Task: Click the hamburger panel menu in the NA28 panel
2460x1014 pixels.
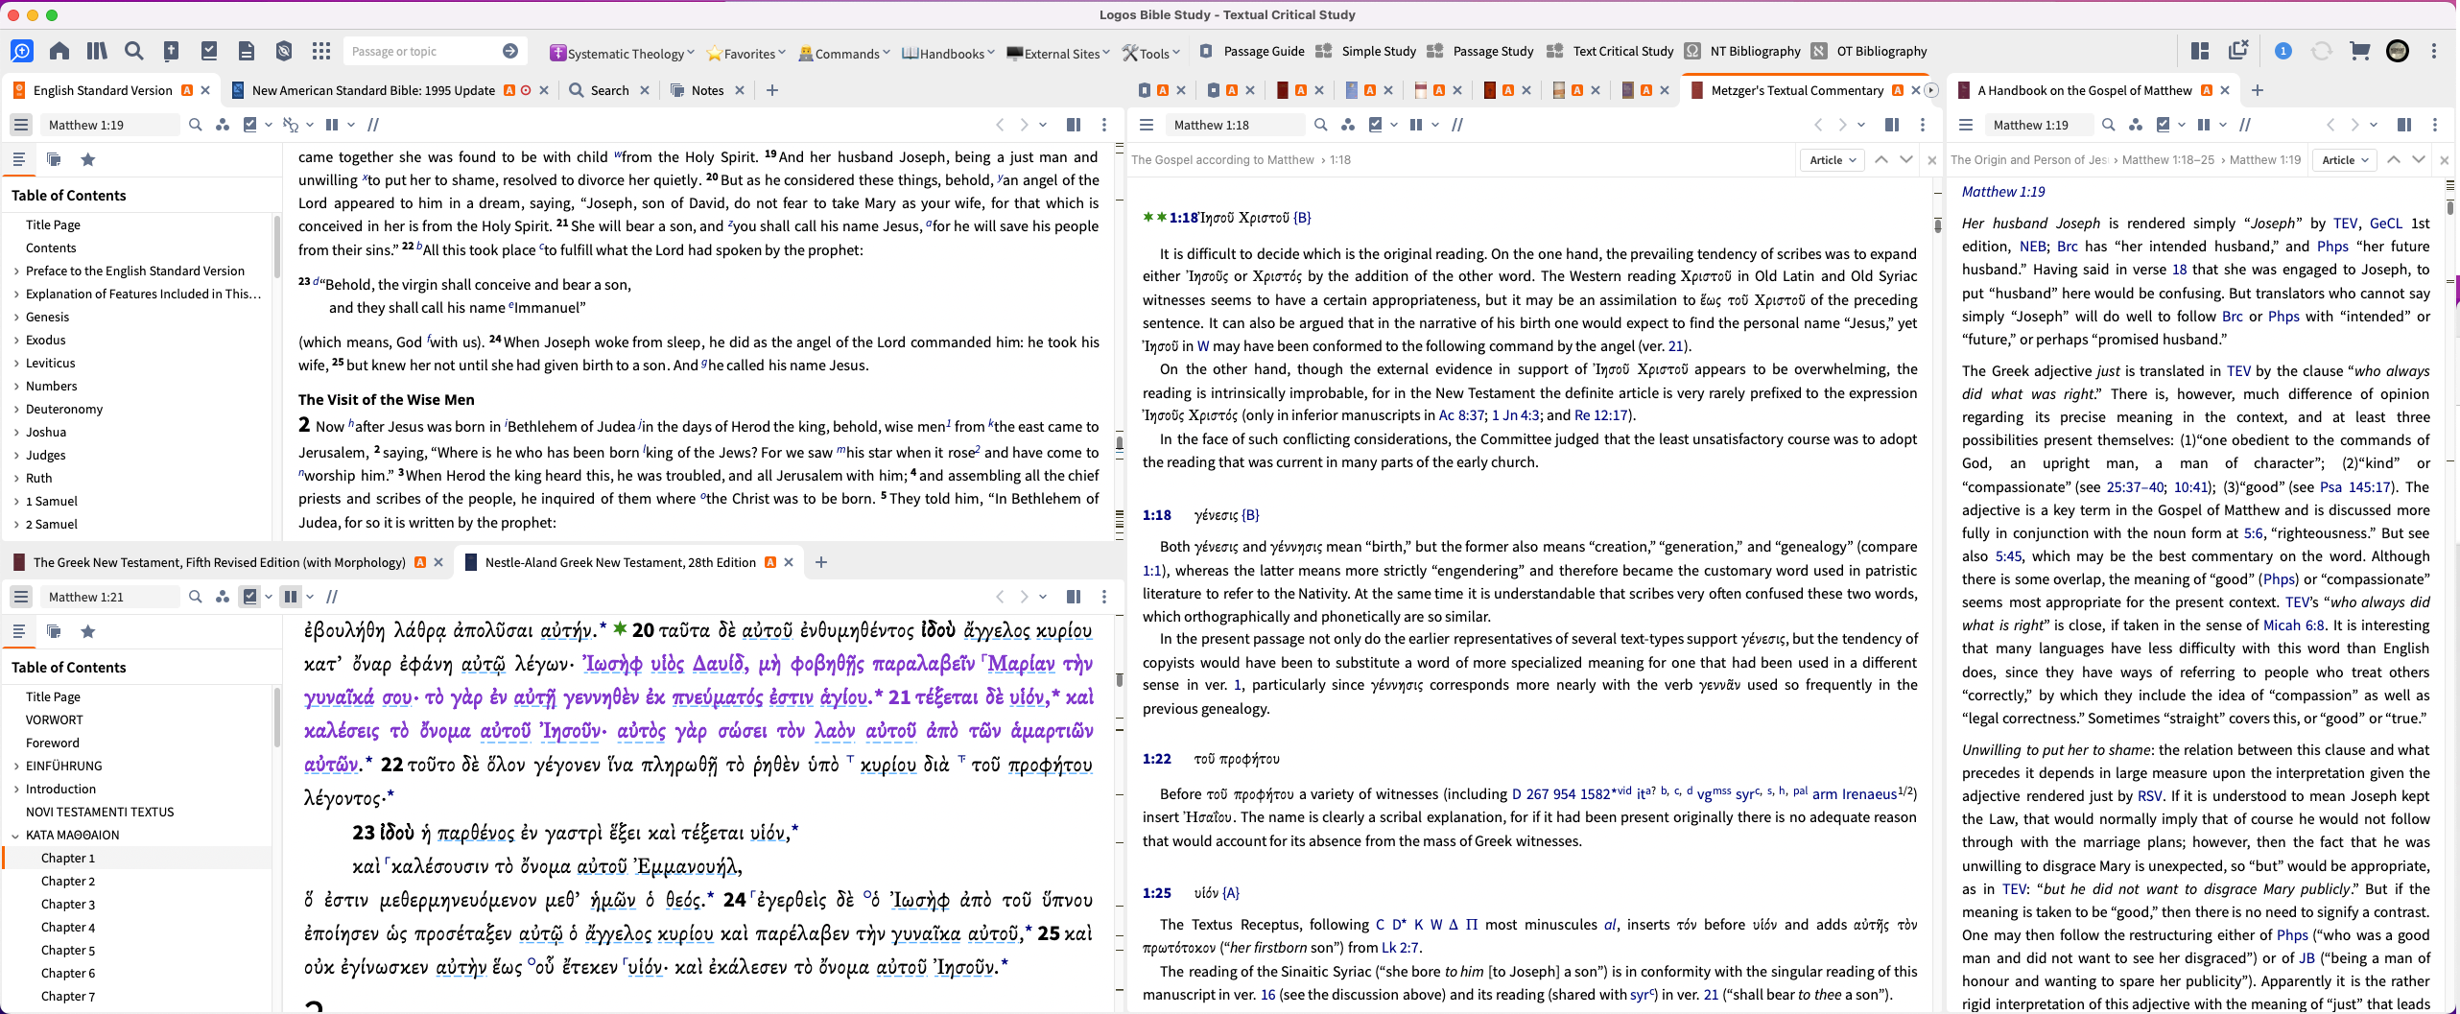Action: [x=20, y=596]
